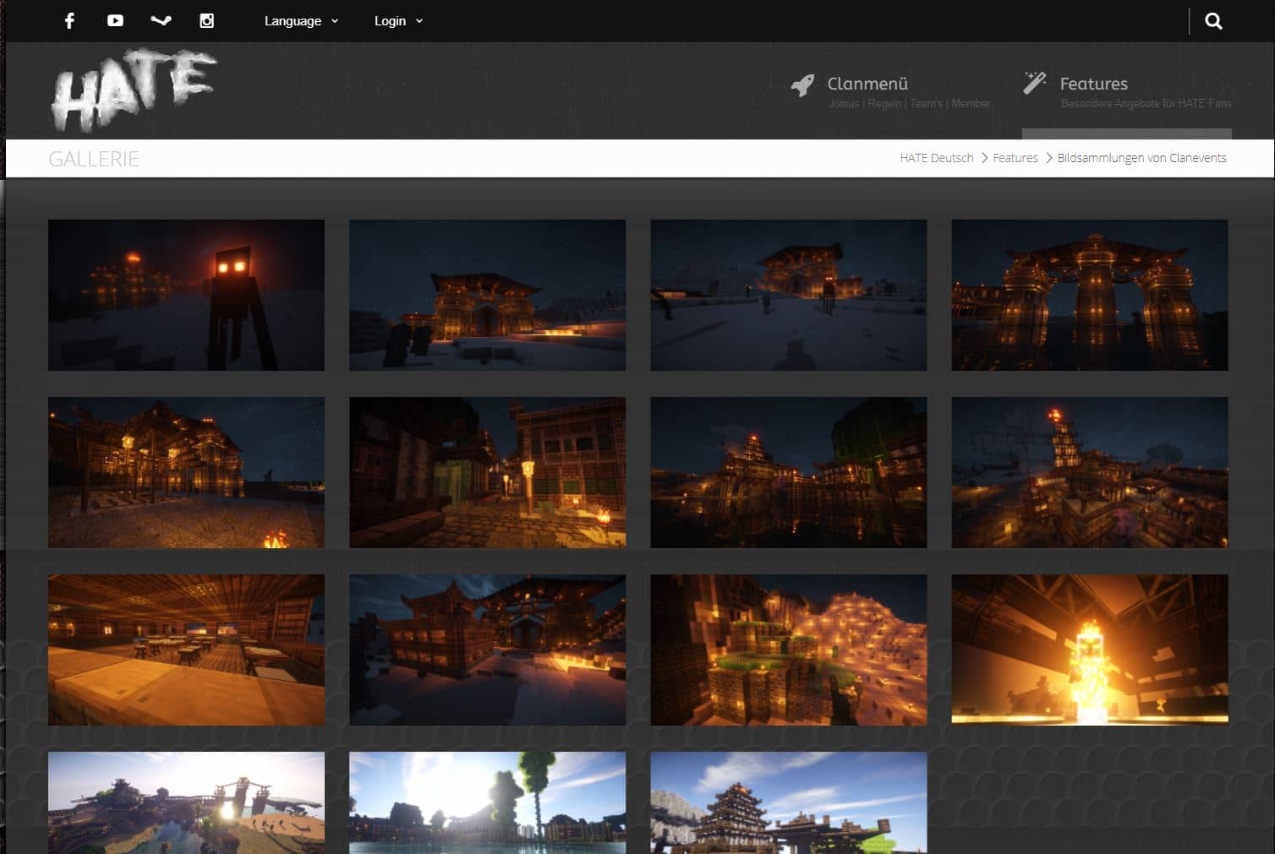Open thumbnail of snowy courtyard with pagoda roofs
1275x854 pixels.
click(487, 650)
